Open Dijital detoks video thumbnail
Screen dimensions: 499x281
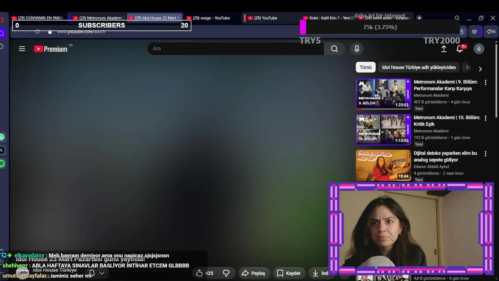point(384,165)
